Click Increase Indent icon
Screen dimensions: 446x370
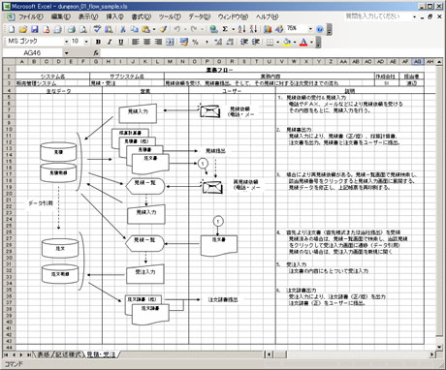(x=256, y=42)
